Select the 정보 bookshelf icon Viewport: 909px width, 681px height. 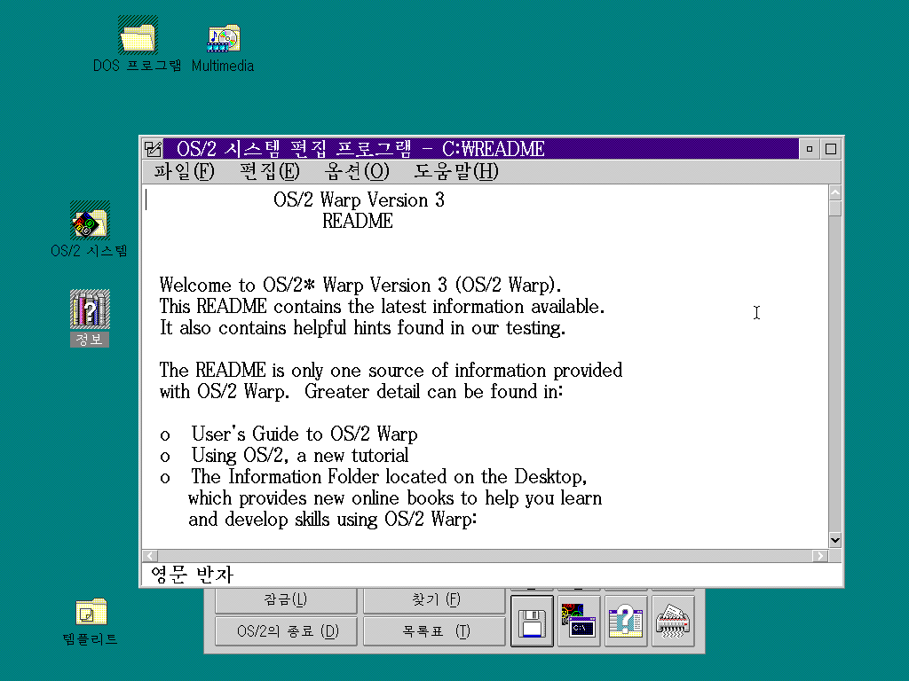pos(90,309)
